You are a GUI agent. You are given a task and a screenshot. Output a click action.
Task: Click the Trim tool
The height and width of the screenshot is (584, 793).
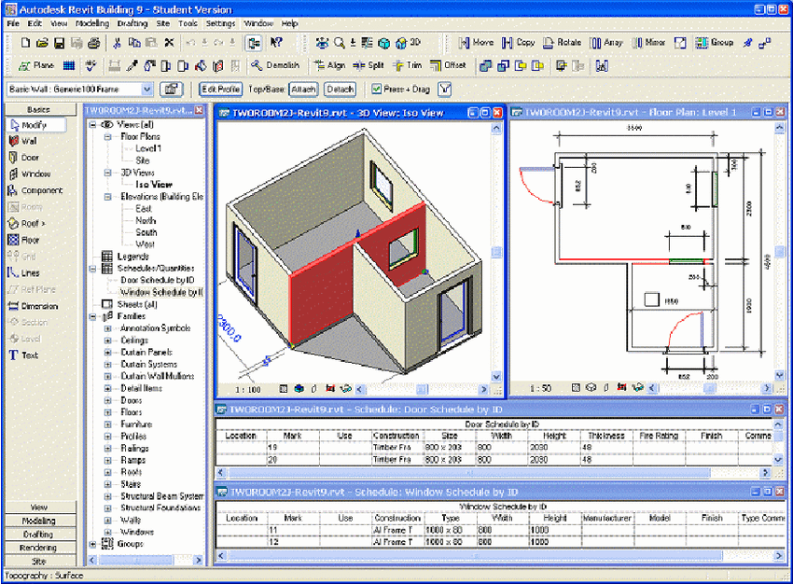(408, 65)
